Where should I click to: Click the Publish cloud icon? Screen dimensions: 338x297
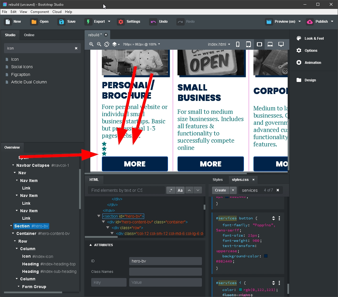[310, 22]
